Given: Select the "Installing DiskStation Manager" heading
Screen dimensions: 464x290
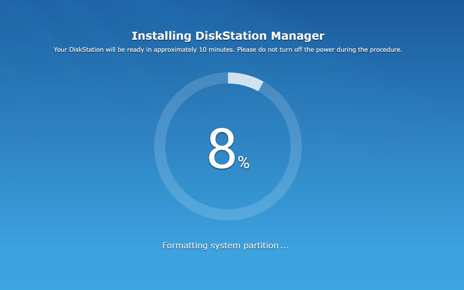Looking at the screenshot, I should tap(228, 36).
